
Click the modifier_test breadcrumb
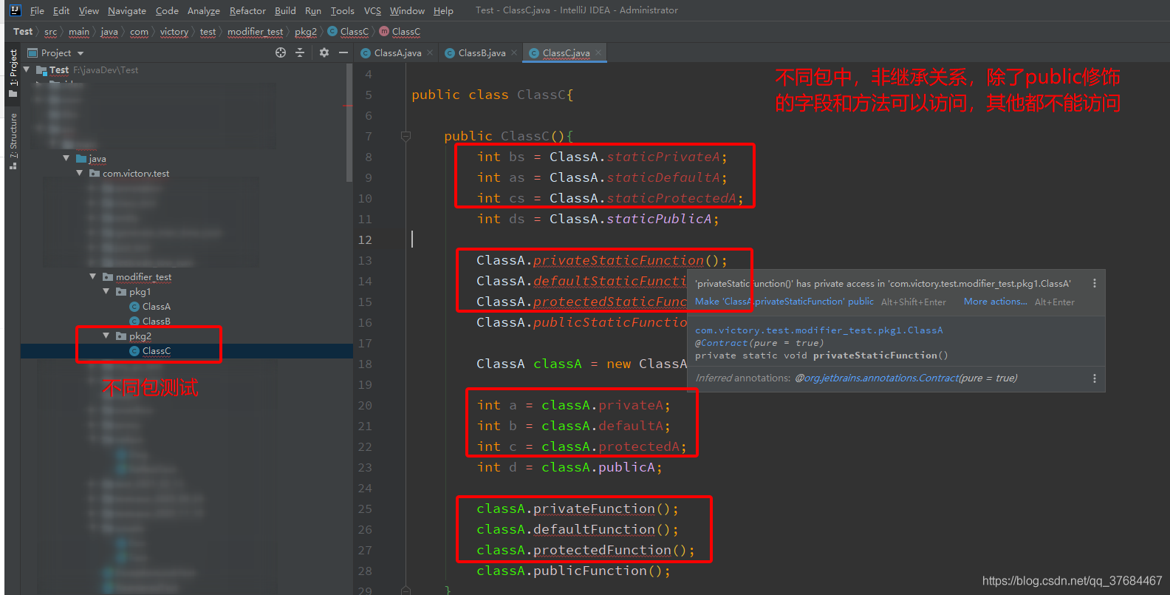coord(256,32)
